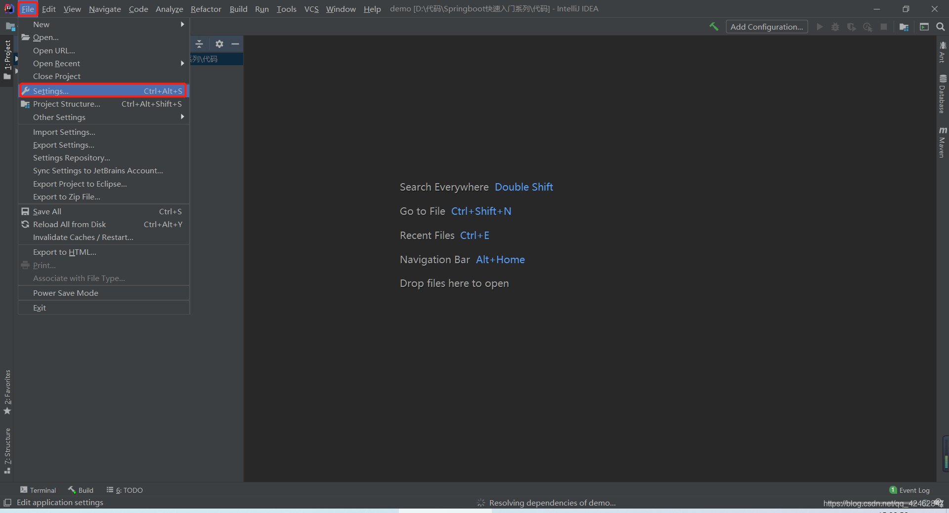Click the Run Anything toolbar icon
The width and height of the screenshot is (949, 513).
tap(924, 27)
